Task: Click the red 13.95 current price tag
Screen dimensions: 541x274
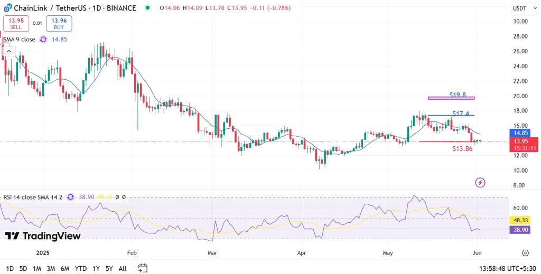Action: (x=524, y=145)
